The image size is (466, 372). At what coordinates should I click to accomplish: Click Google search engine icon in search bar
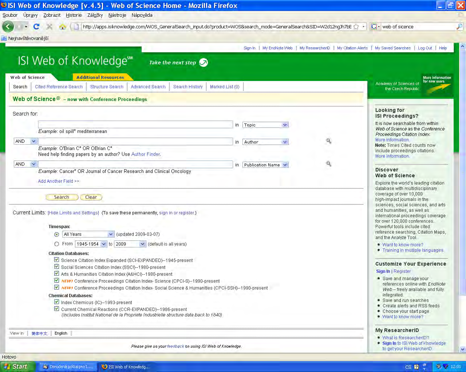pos(374,27)
